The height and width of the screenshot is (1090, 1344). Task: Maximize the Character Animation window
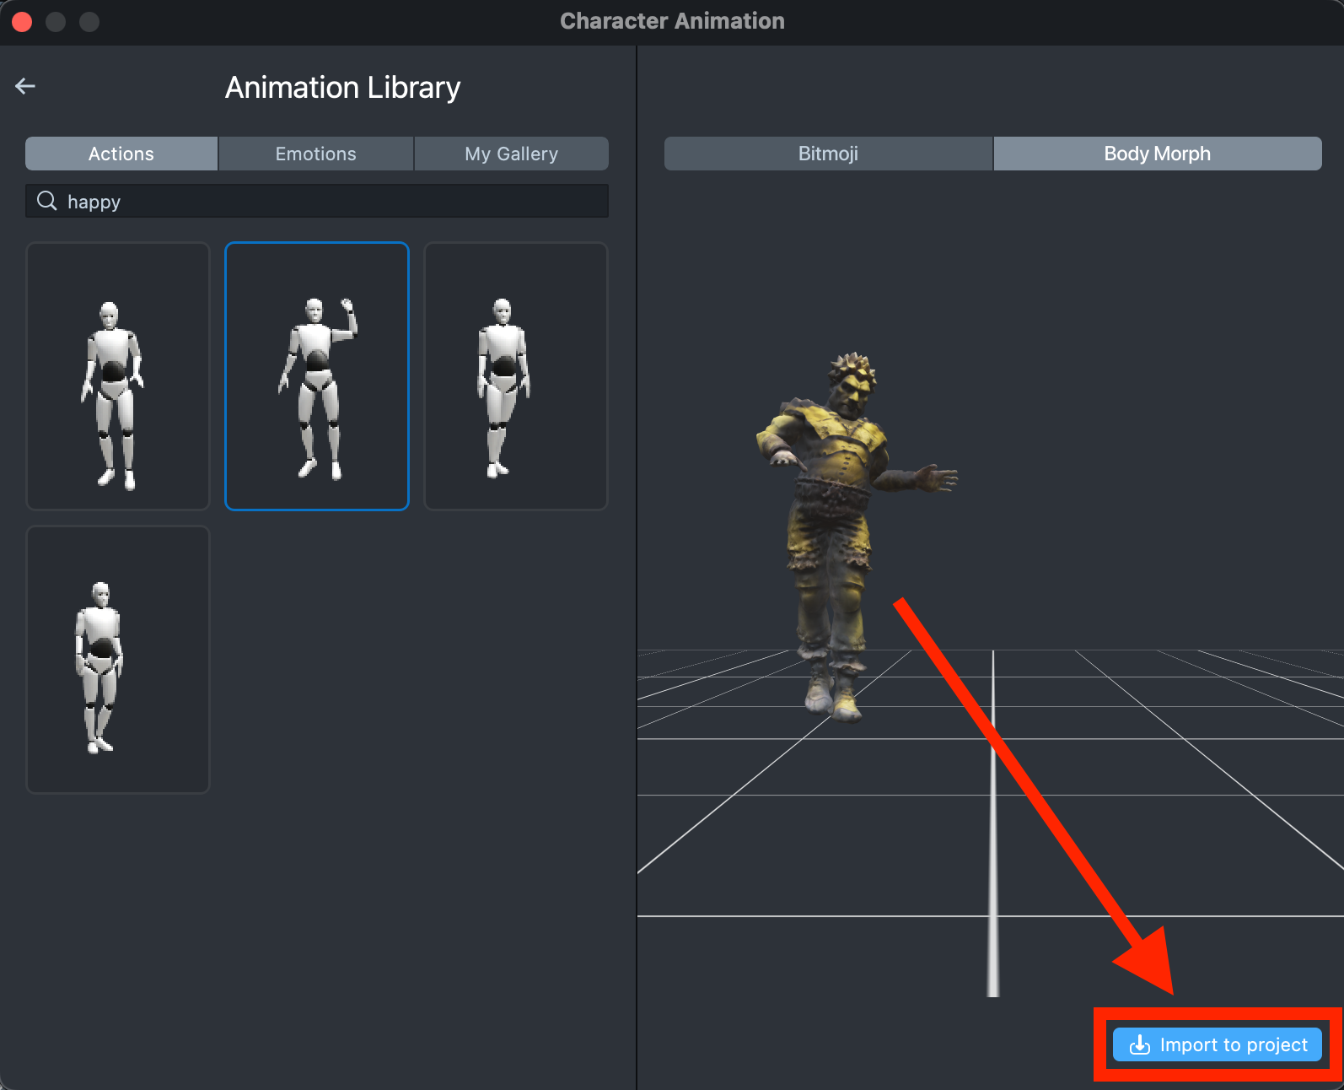pyautogui.click(x=89, y=22)
